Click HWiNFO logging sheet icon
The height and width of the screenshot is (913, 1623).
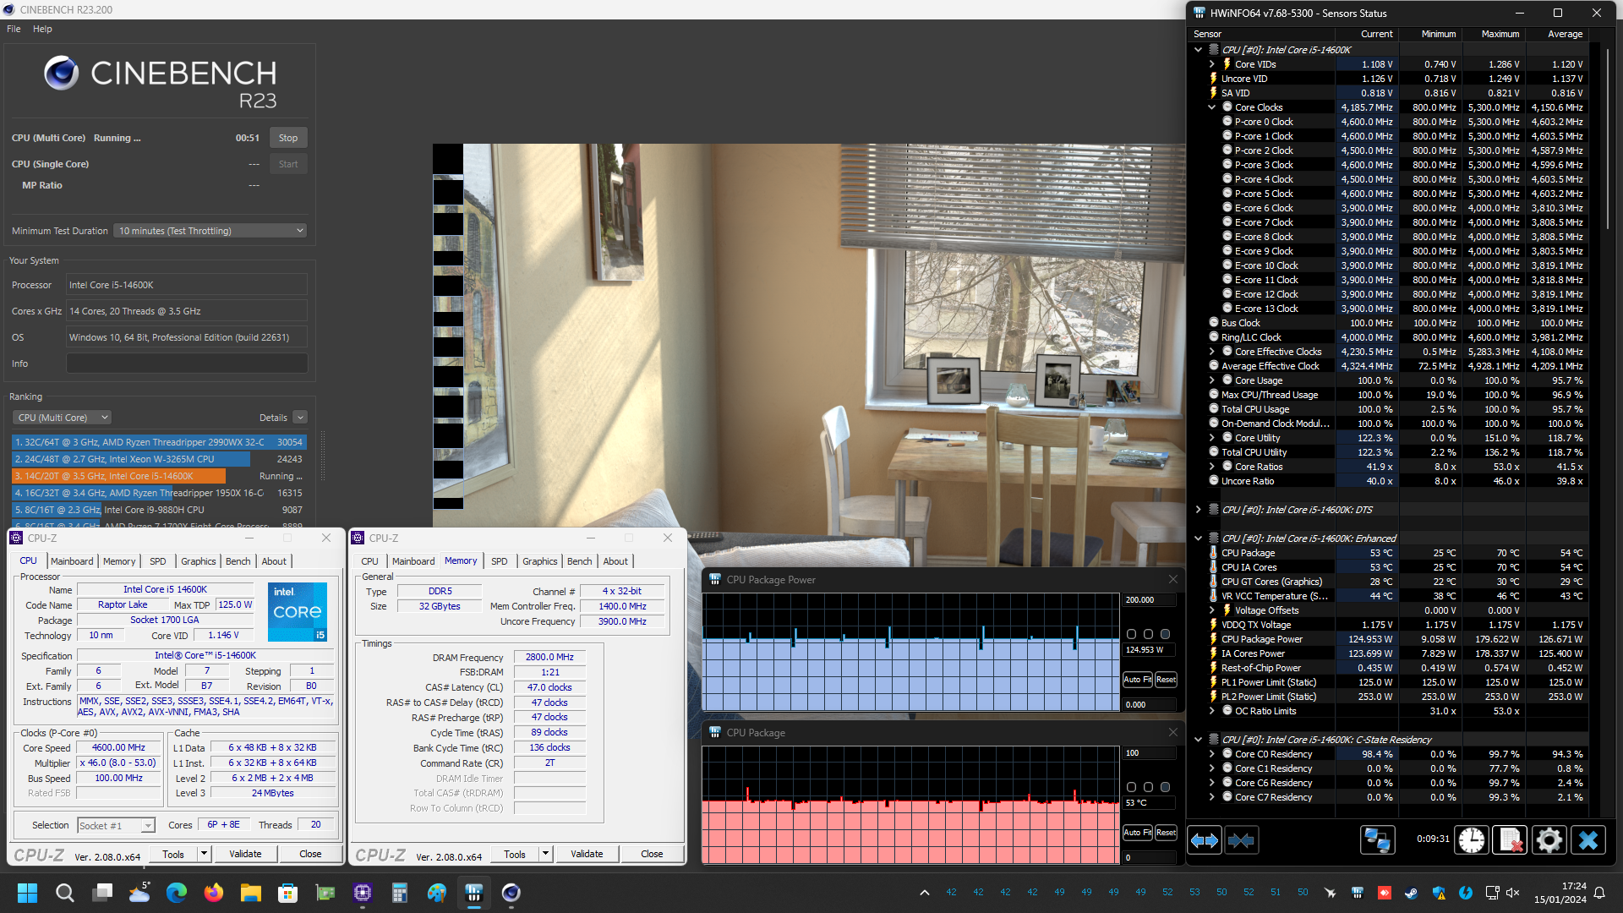(x=1510, y=840)
